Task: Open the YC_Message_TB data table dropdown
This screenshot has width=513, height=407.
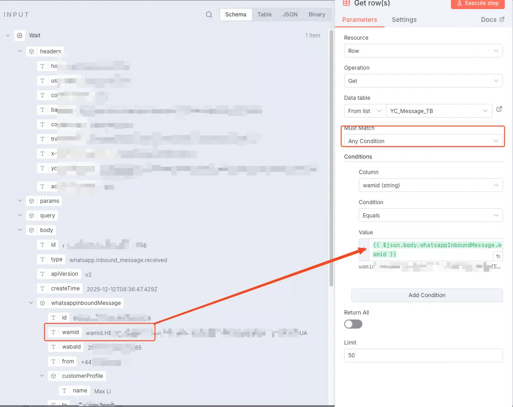Action: (439, 111)
